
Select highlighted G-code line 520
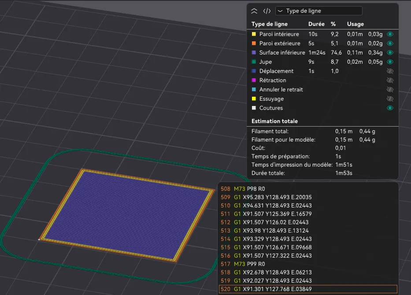[308, 289]
